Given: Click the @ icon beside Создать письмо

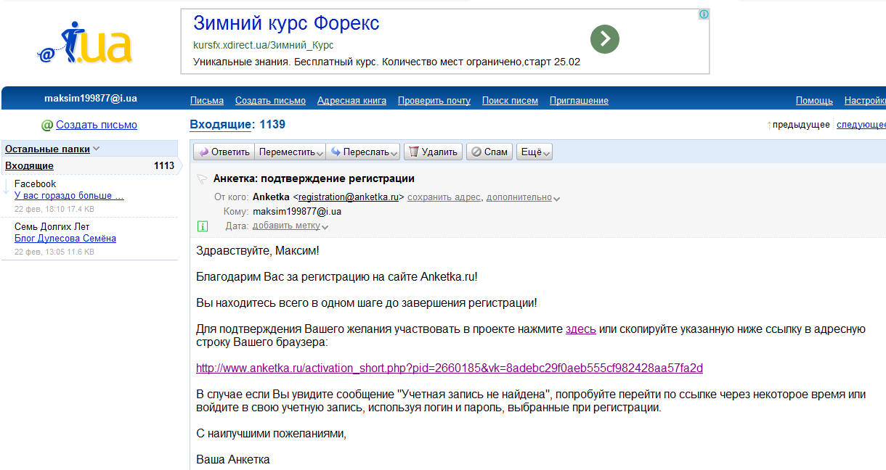Looking at the screenshot, I should pos(47,125).
